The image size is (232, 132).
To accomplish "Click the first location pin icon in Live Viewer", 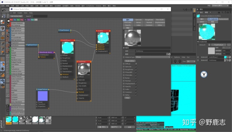I will 175,61.
